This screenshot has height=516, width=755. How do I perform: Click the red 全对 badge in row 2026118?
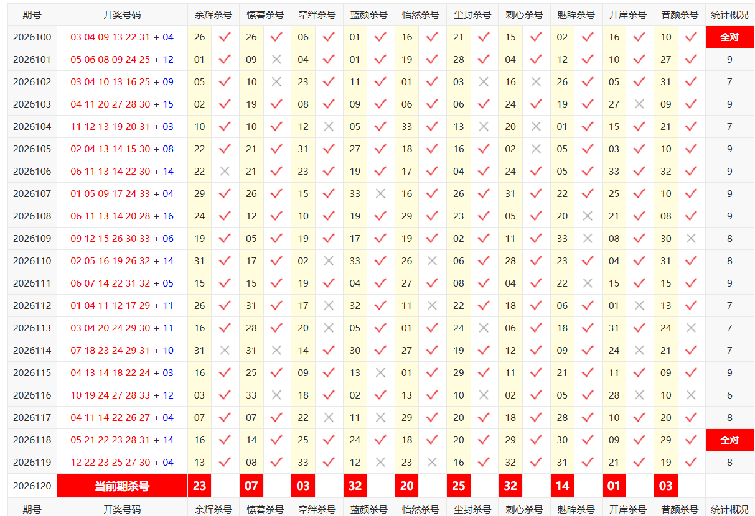(729, 440)
